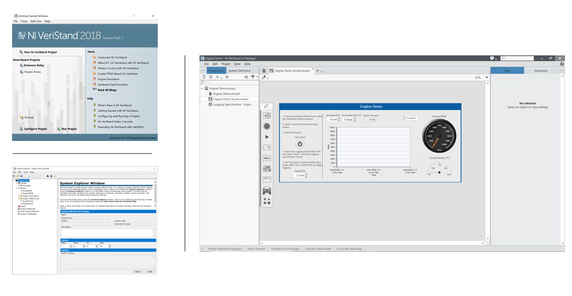Open the File menu in UI Manager
Viewport: 572px width, 296px height.
click(x=206, y=64)
